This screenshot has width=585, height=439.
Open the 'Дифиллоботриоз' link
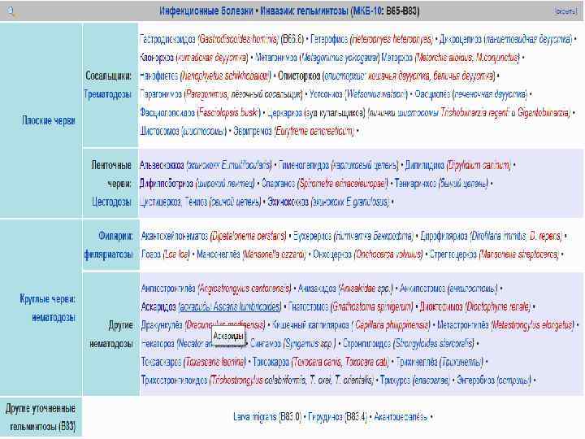pos(167,183)
